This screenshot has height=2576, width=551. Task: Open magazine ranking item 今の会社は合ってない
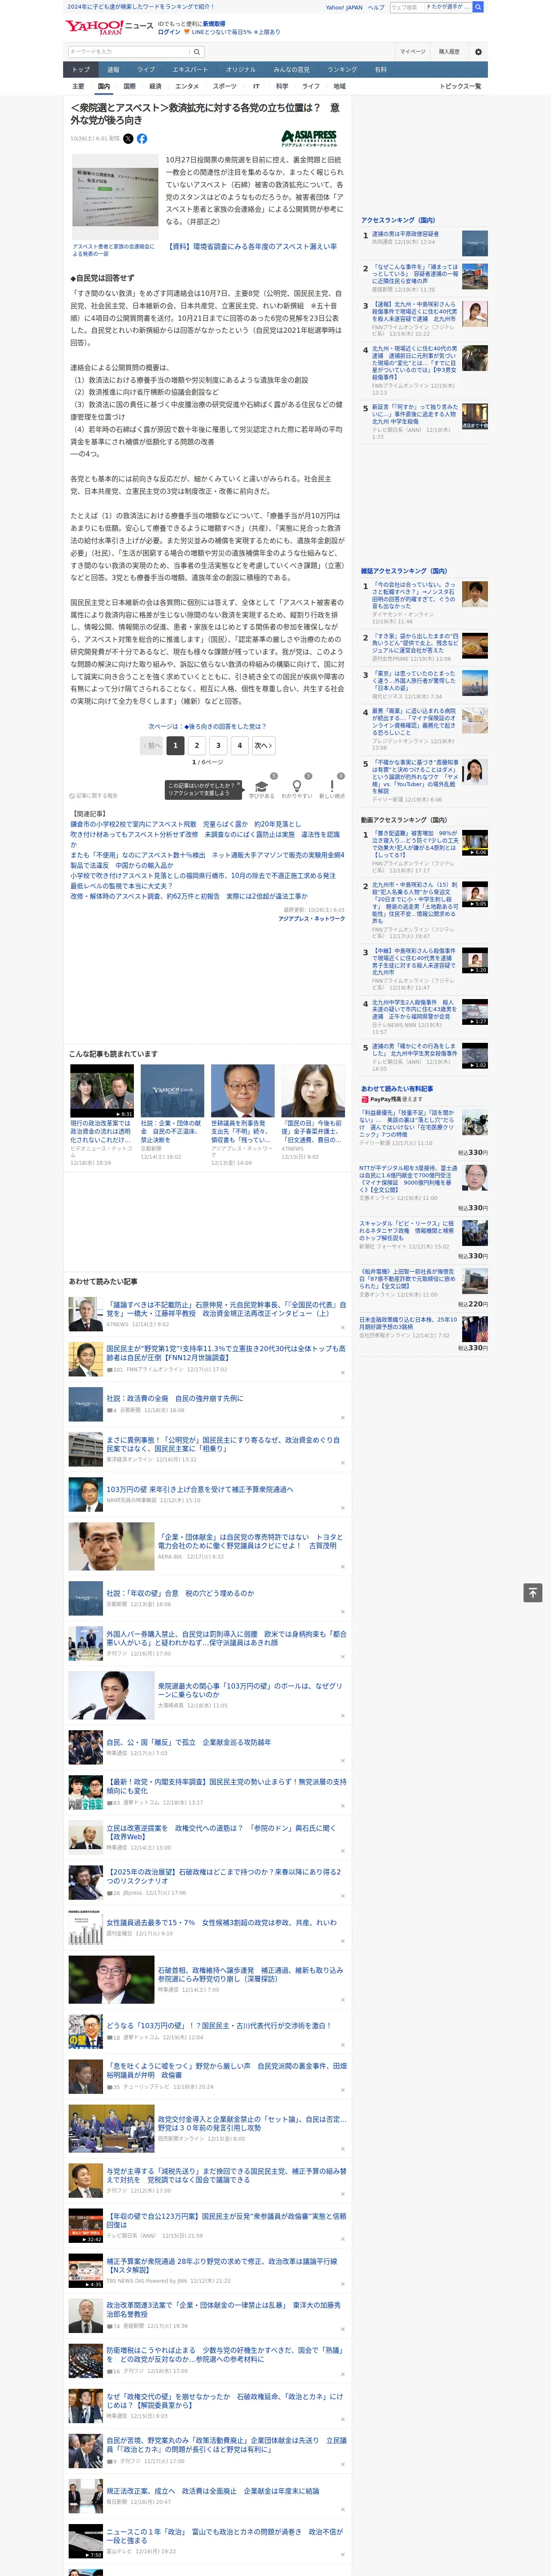tap(415, 596)
